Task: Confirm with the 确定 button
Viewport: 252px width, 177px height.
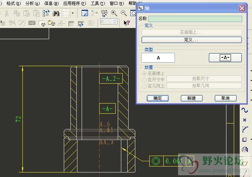Action: coord(158,98)
